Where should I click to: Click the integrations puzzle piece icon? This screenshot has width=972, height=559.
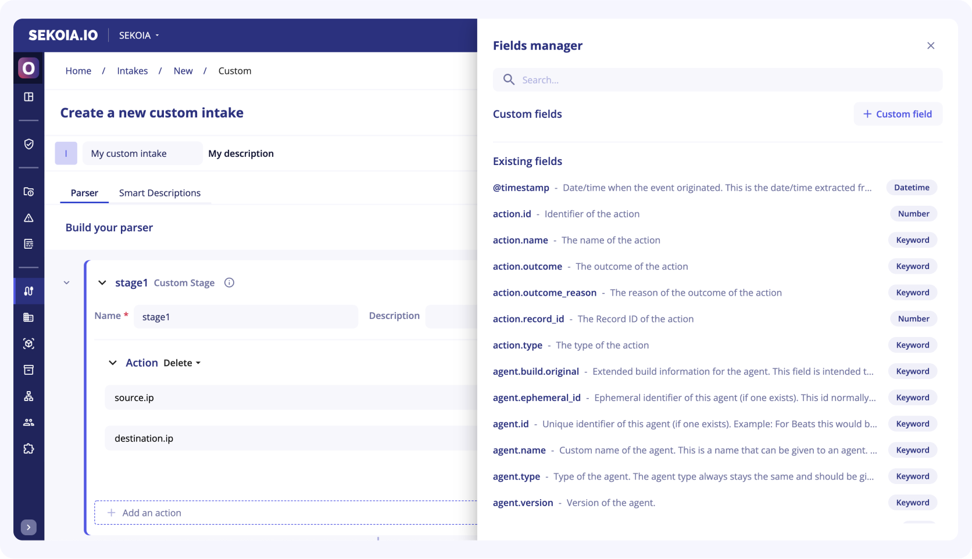click(28, 448)
